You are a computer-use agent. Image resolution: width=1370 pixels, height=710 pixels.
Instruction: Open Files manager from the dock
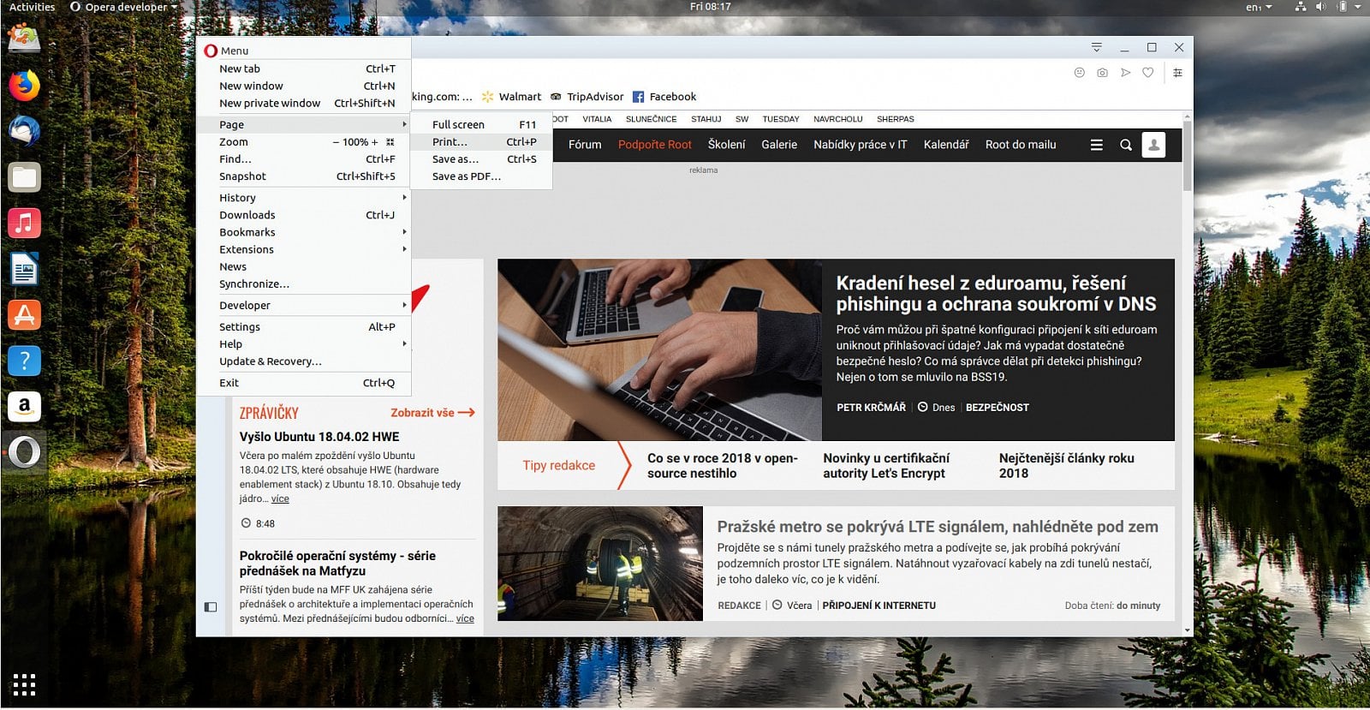pos(24,177)
